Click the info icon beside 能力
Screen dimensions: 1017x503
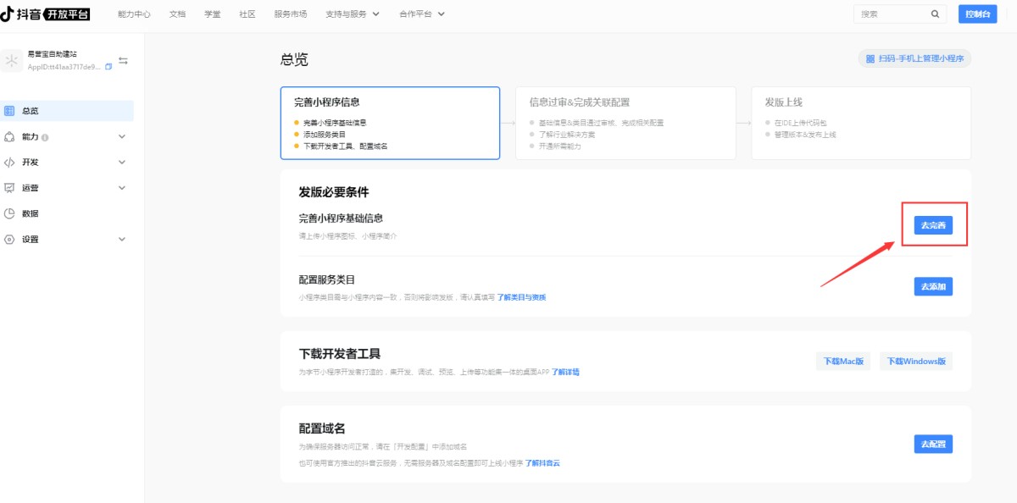[x=45, y=137]
